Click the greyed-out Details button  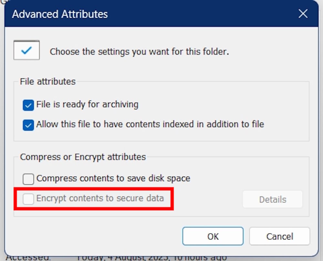point(272,199)
